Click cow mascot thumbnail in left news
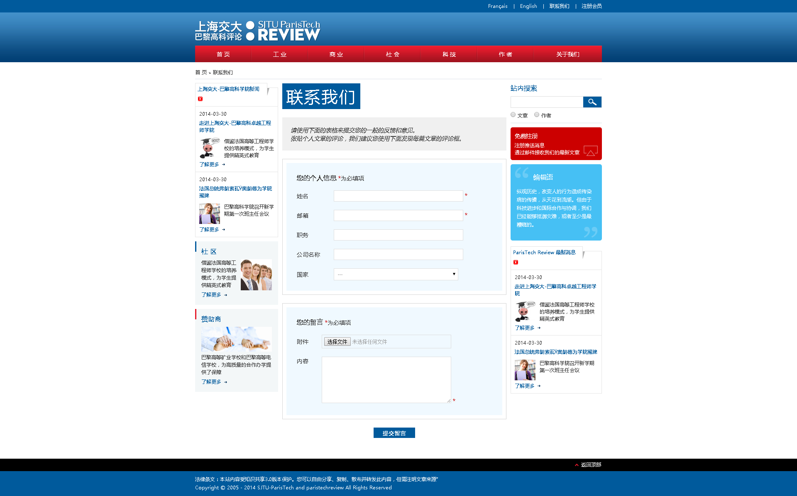Viewport: 797px width, 496px height. [209, 148]
